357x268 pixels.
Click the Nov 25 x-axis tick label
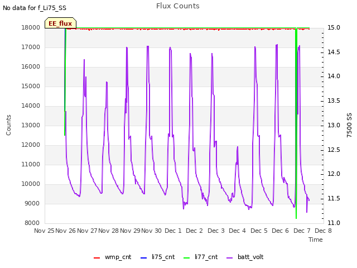point(44,231)
